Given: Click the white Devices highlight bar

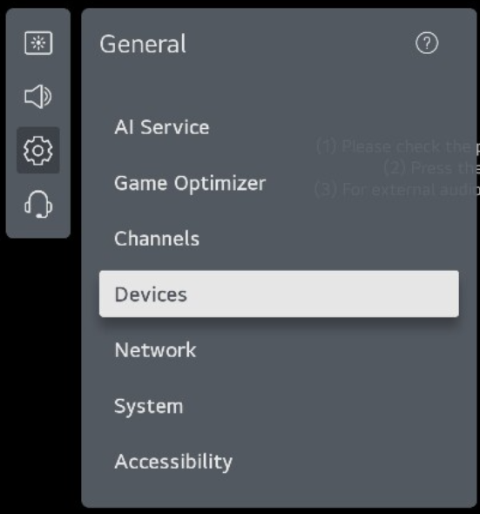Looking at the screenshot, I should click(279, 294).
